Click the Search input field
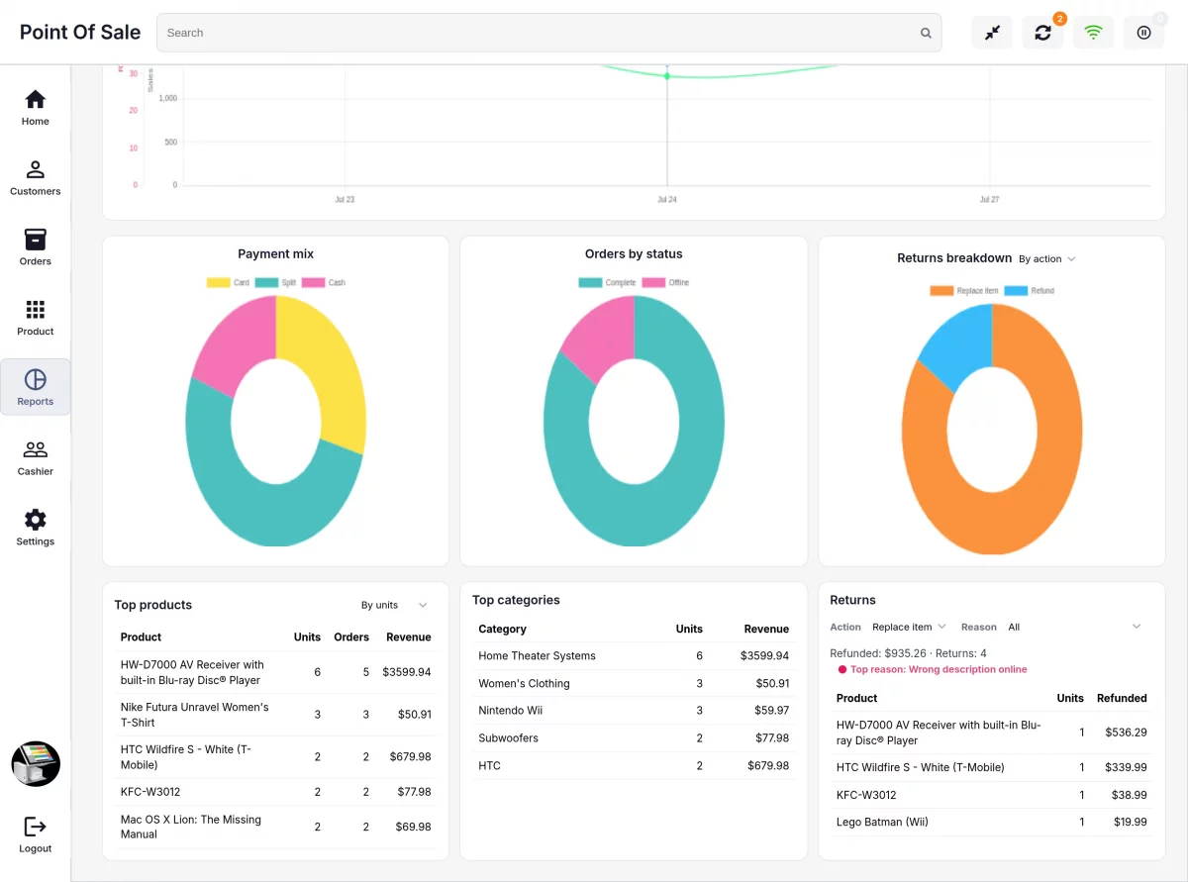 point(549,33)
